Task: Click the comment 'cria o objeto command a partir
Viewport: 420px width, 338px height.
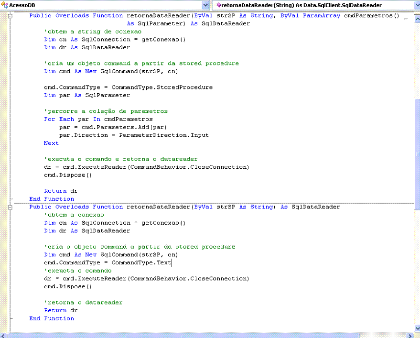Action: [140, 247]
